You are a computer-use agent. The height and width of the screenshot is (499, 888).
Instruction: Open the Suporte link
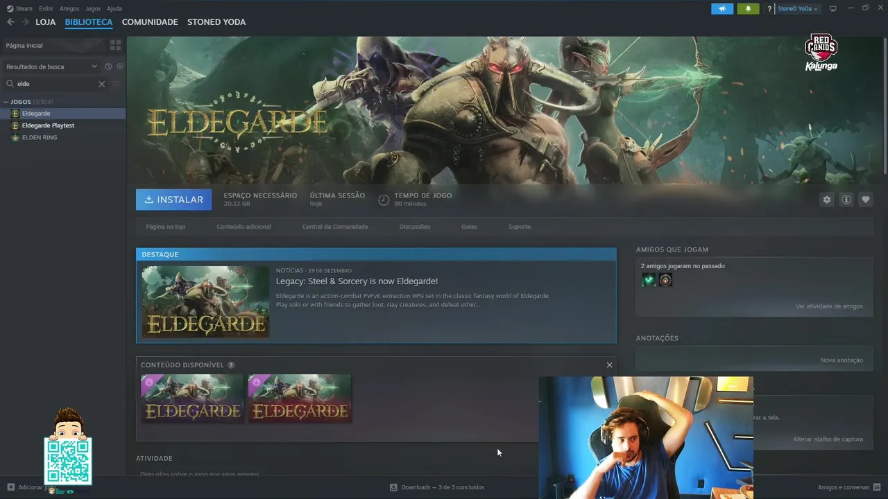point(520,227)
